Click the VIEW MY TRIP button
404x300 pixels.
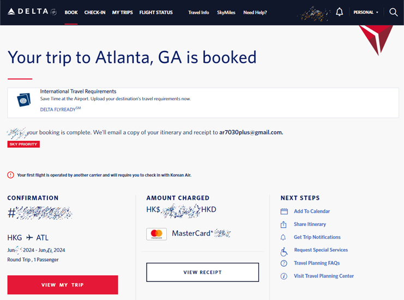click(x=63, y=285)
